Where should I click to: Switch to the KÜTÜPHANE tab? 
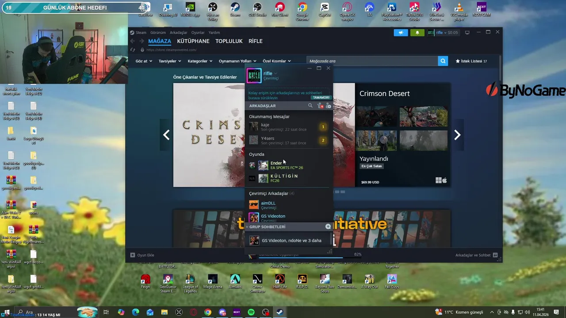point(193,41)
